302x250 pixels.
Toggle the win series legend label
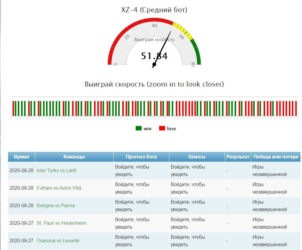click(x=147, y=128)
